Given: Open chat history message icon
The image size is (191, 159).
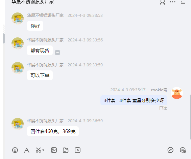Looking at the screenshot, I should [x=183, y=150].
